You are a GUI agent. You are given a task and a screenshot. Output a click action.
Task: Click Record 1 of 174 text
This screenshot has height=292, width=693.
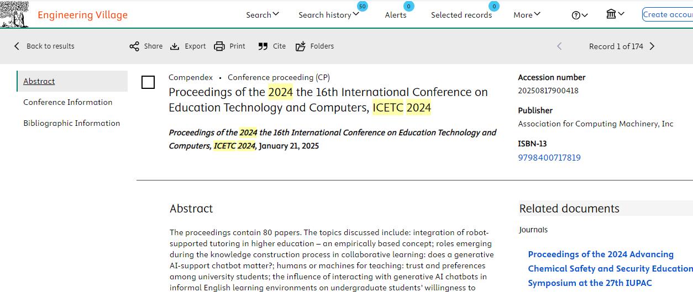[x=616, y=46]
